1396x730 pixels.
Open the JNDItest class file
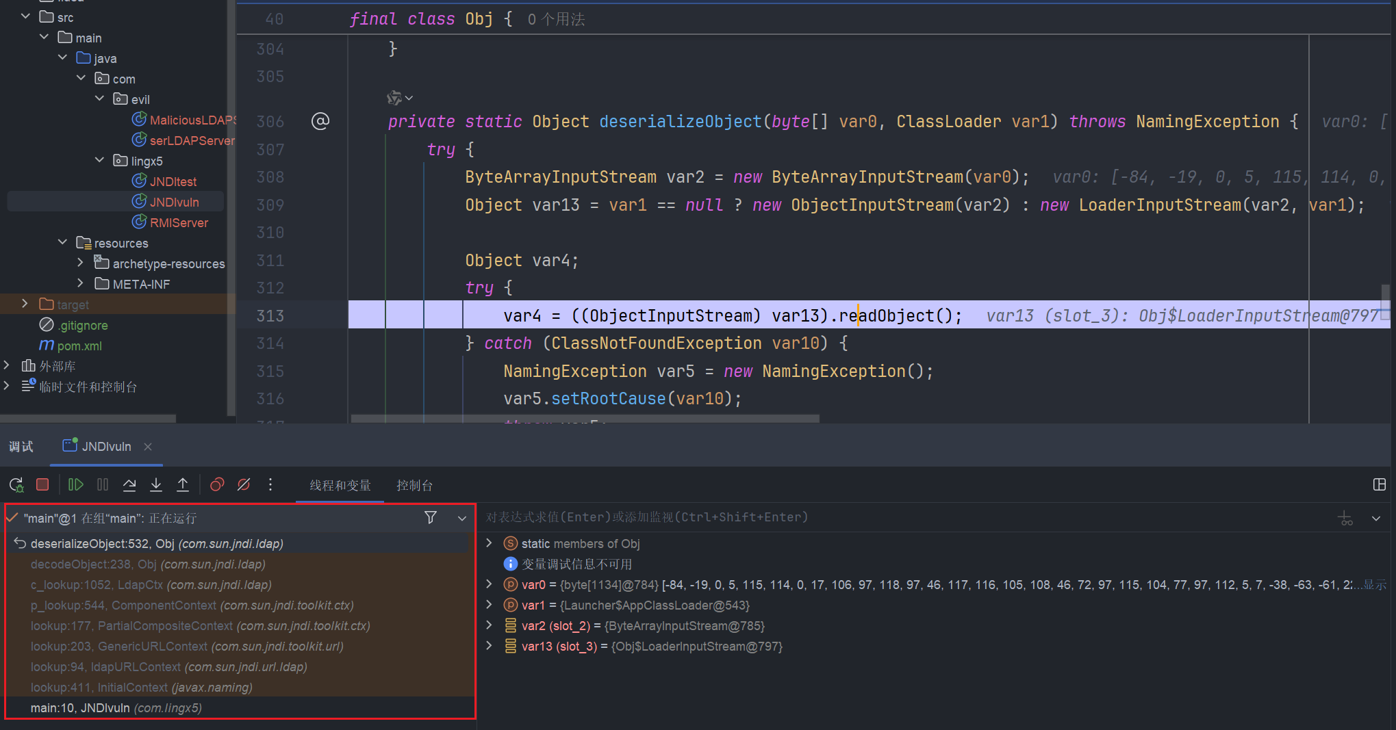tap(164, 181)
